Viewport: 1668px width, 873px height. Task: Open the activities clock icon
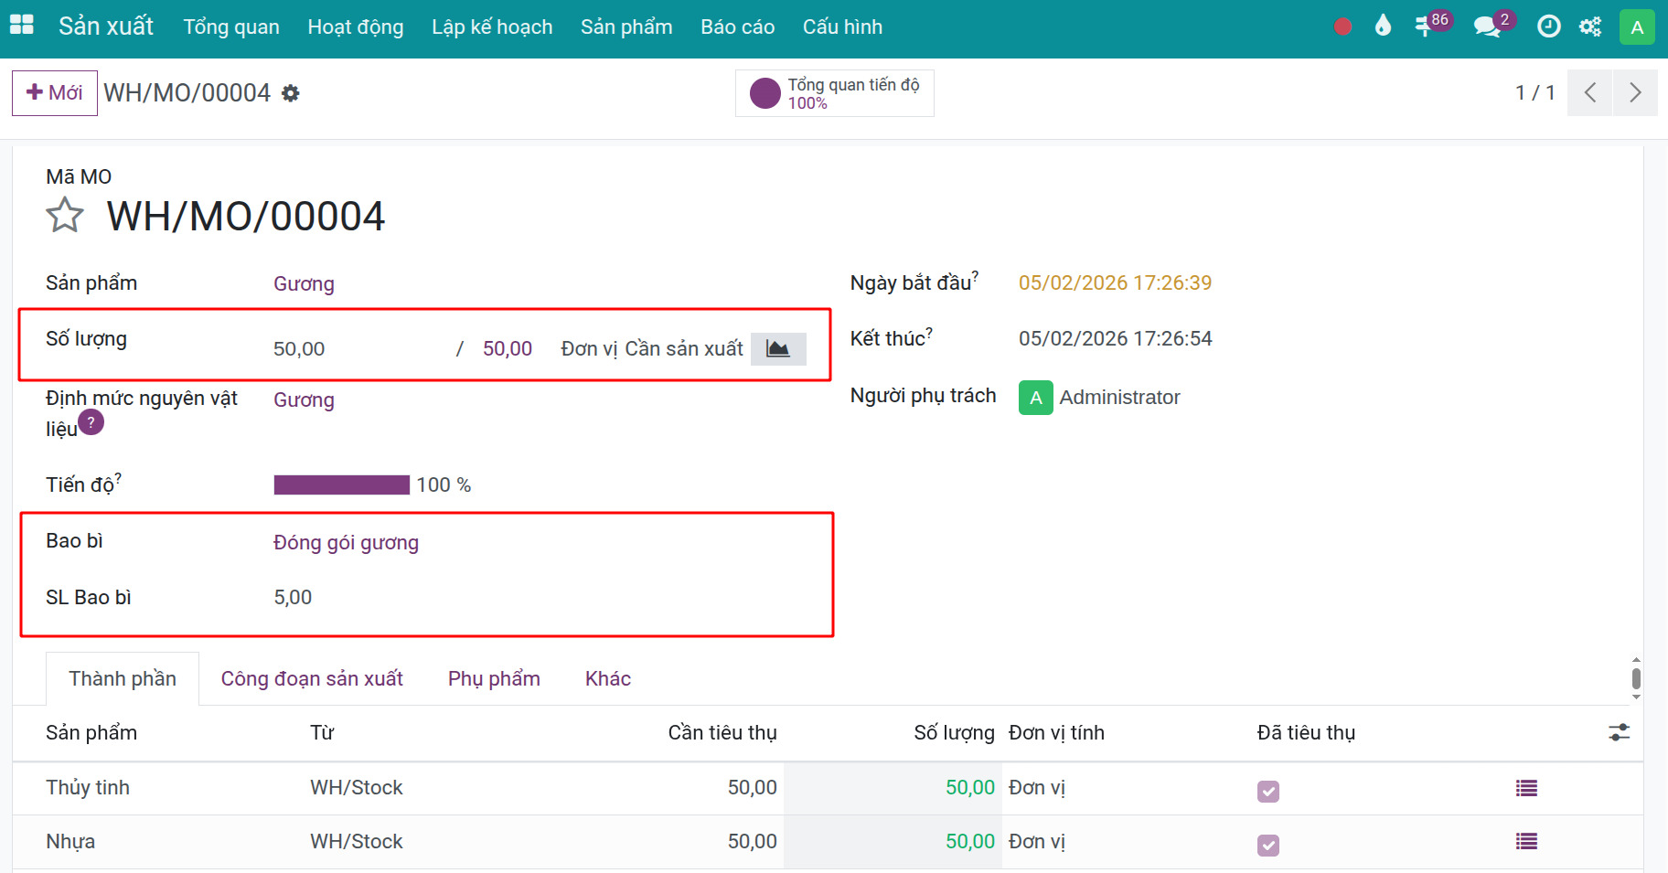tap(1548, 27)
